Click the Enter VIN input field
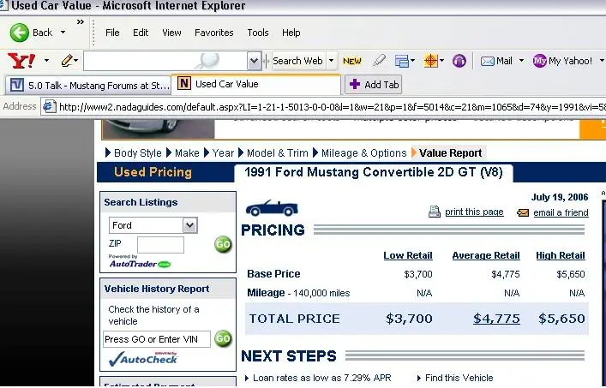The width and height of the screenshot is (606, 388). click(157, 339)
